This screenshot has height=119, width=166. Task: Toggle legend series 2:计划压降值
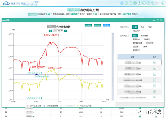(x=51, y=106)
